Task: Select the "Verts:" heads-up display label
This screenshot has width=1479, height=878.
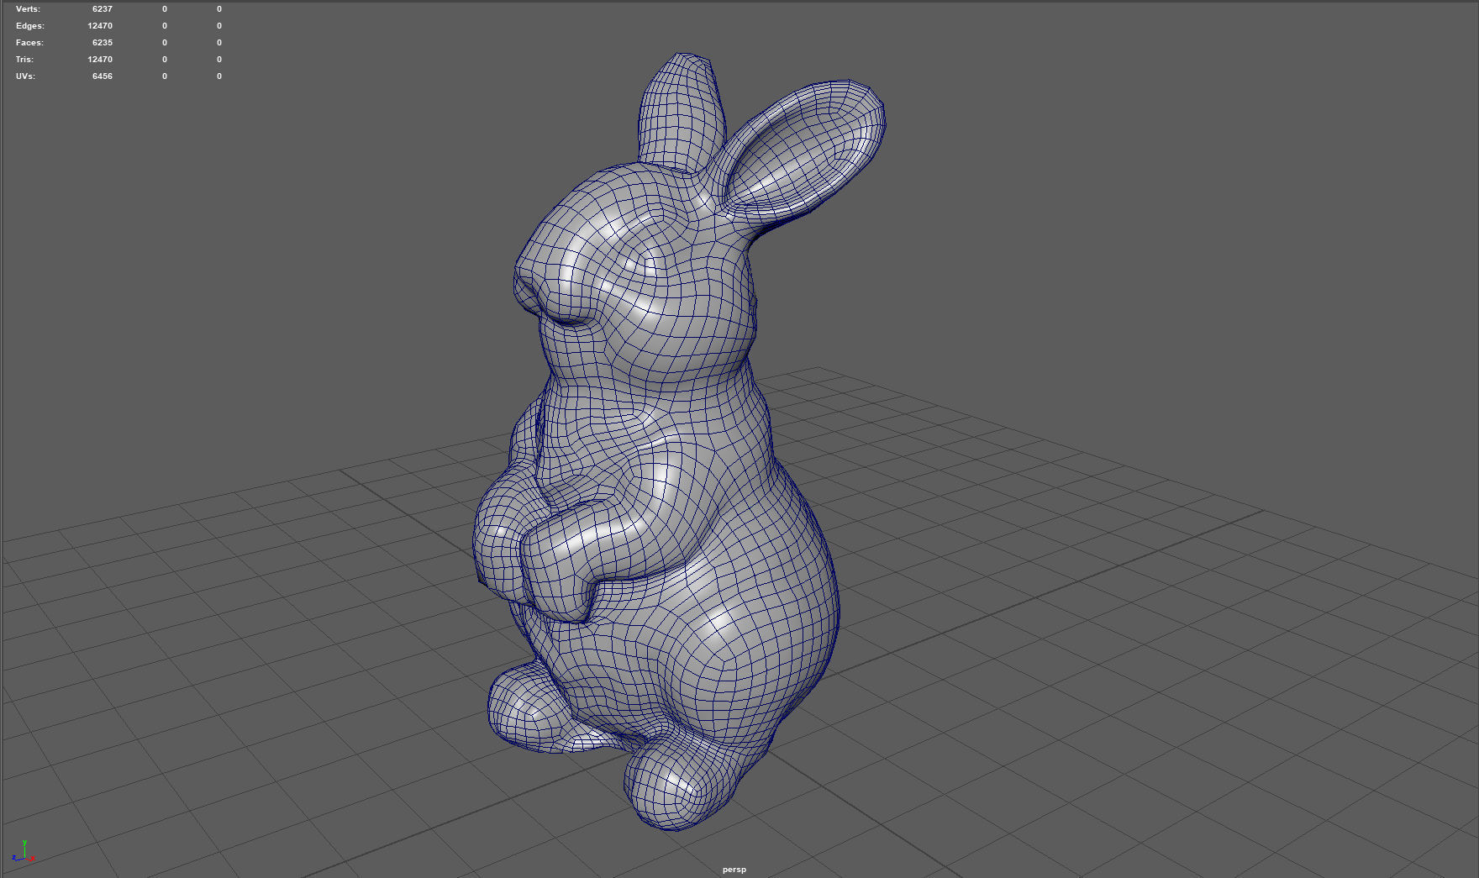Action: coord(28,9)
